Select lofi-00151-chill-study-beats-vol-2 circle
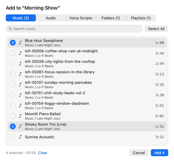Image resolution: width=174 pixels, height=162 pixels. 13,95
